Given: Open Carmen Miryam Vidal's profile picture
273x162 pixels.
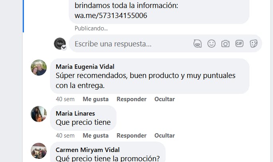Looking at the screenshot, I should 39,150.
